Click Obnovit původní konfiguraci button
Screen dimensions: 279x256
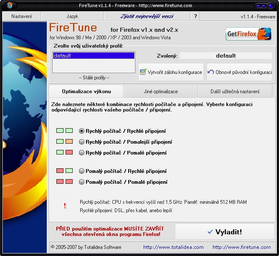[239, 72]
